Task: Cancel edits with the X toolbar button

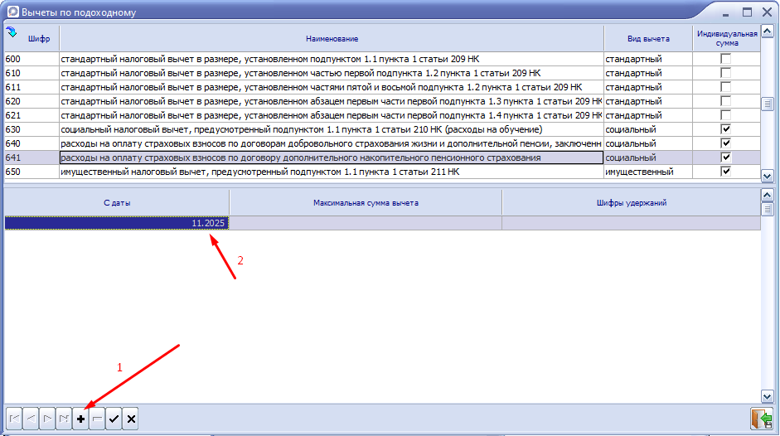Action: (130, 419)
